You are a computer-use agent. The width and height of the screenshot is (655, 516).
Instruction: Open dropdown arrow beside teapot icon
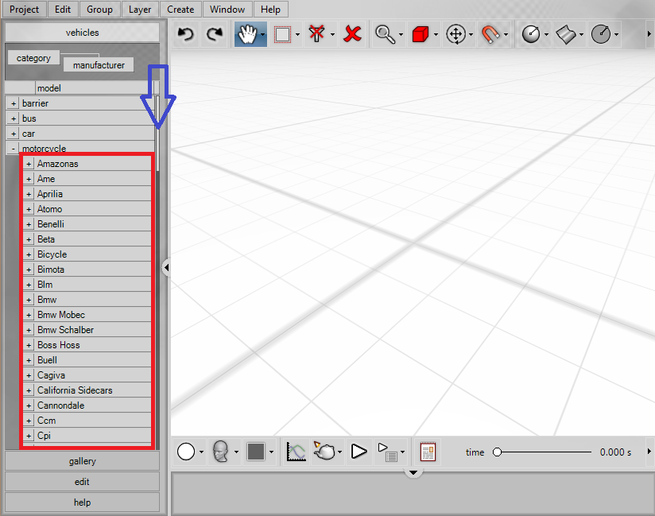pos(339,452)
